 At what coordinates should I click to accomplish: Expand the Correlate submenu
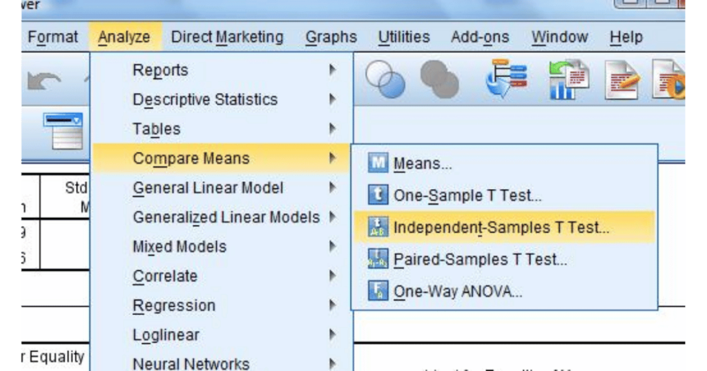pos(165,276)
